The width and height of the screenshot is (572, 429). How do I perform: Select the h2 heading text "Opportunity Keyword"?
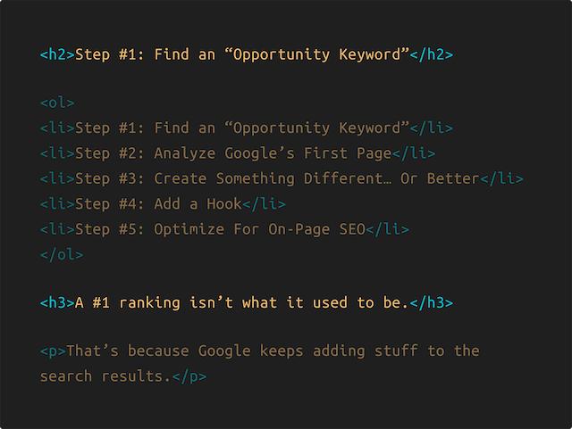[316, 54]
